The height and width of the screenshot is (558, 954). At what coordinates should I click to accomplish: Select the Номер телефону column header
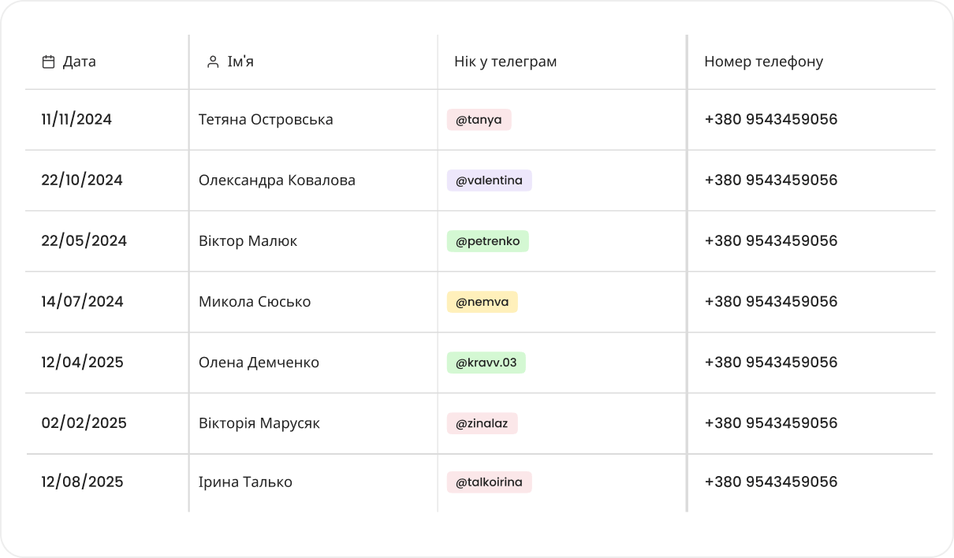point(763,61)
